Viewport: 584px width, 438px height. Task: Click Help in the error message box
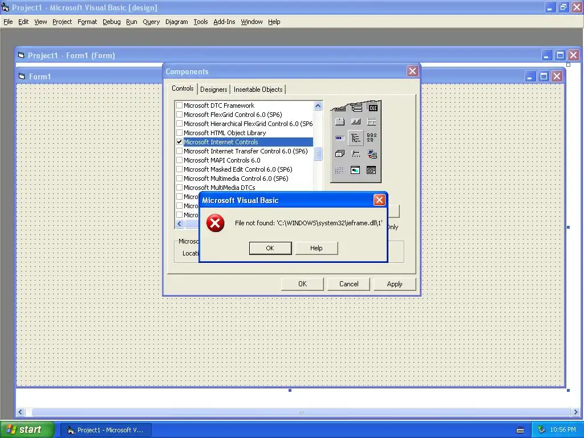316,248
